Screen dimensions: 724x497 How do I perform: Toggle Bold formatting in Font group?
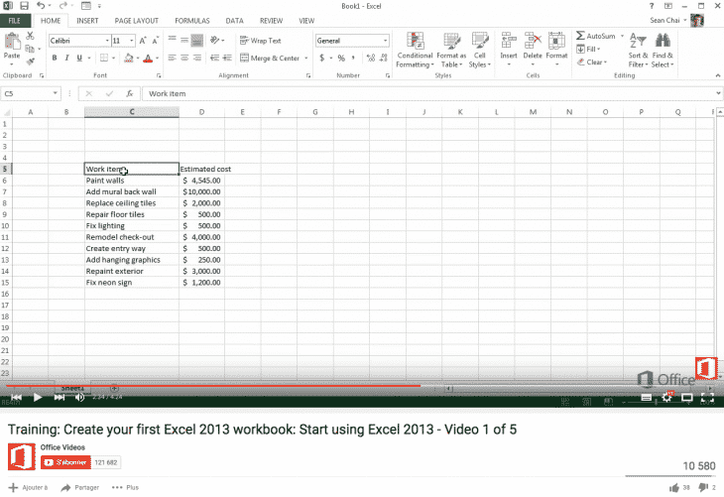pos(55,59)
